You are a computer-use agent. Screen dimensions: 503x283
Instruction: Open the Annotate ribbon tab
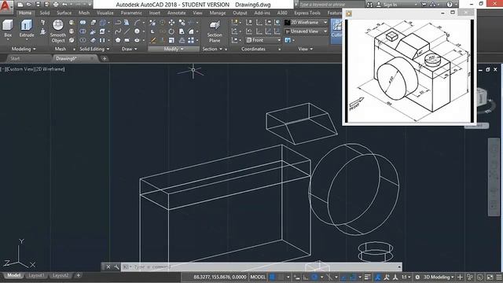(x=176, y=13)
